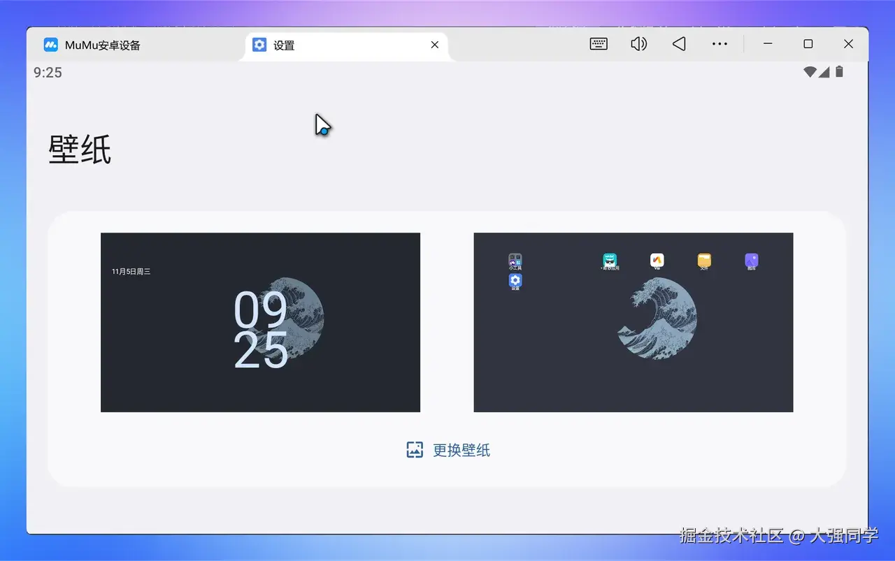
Task: Close the 设置 tab
Action: 434,45
